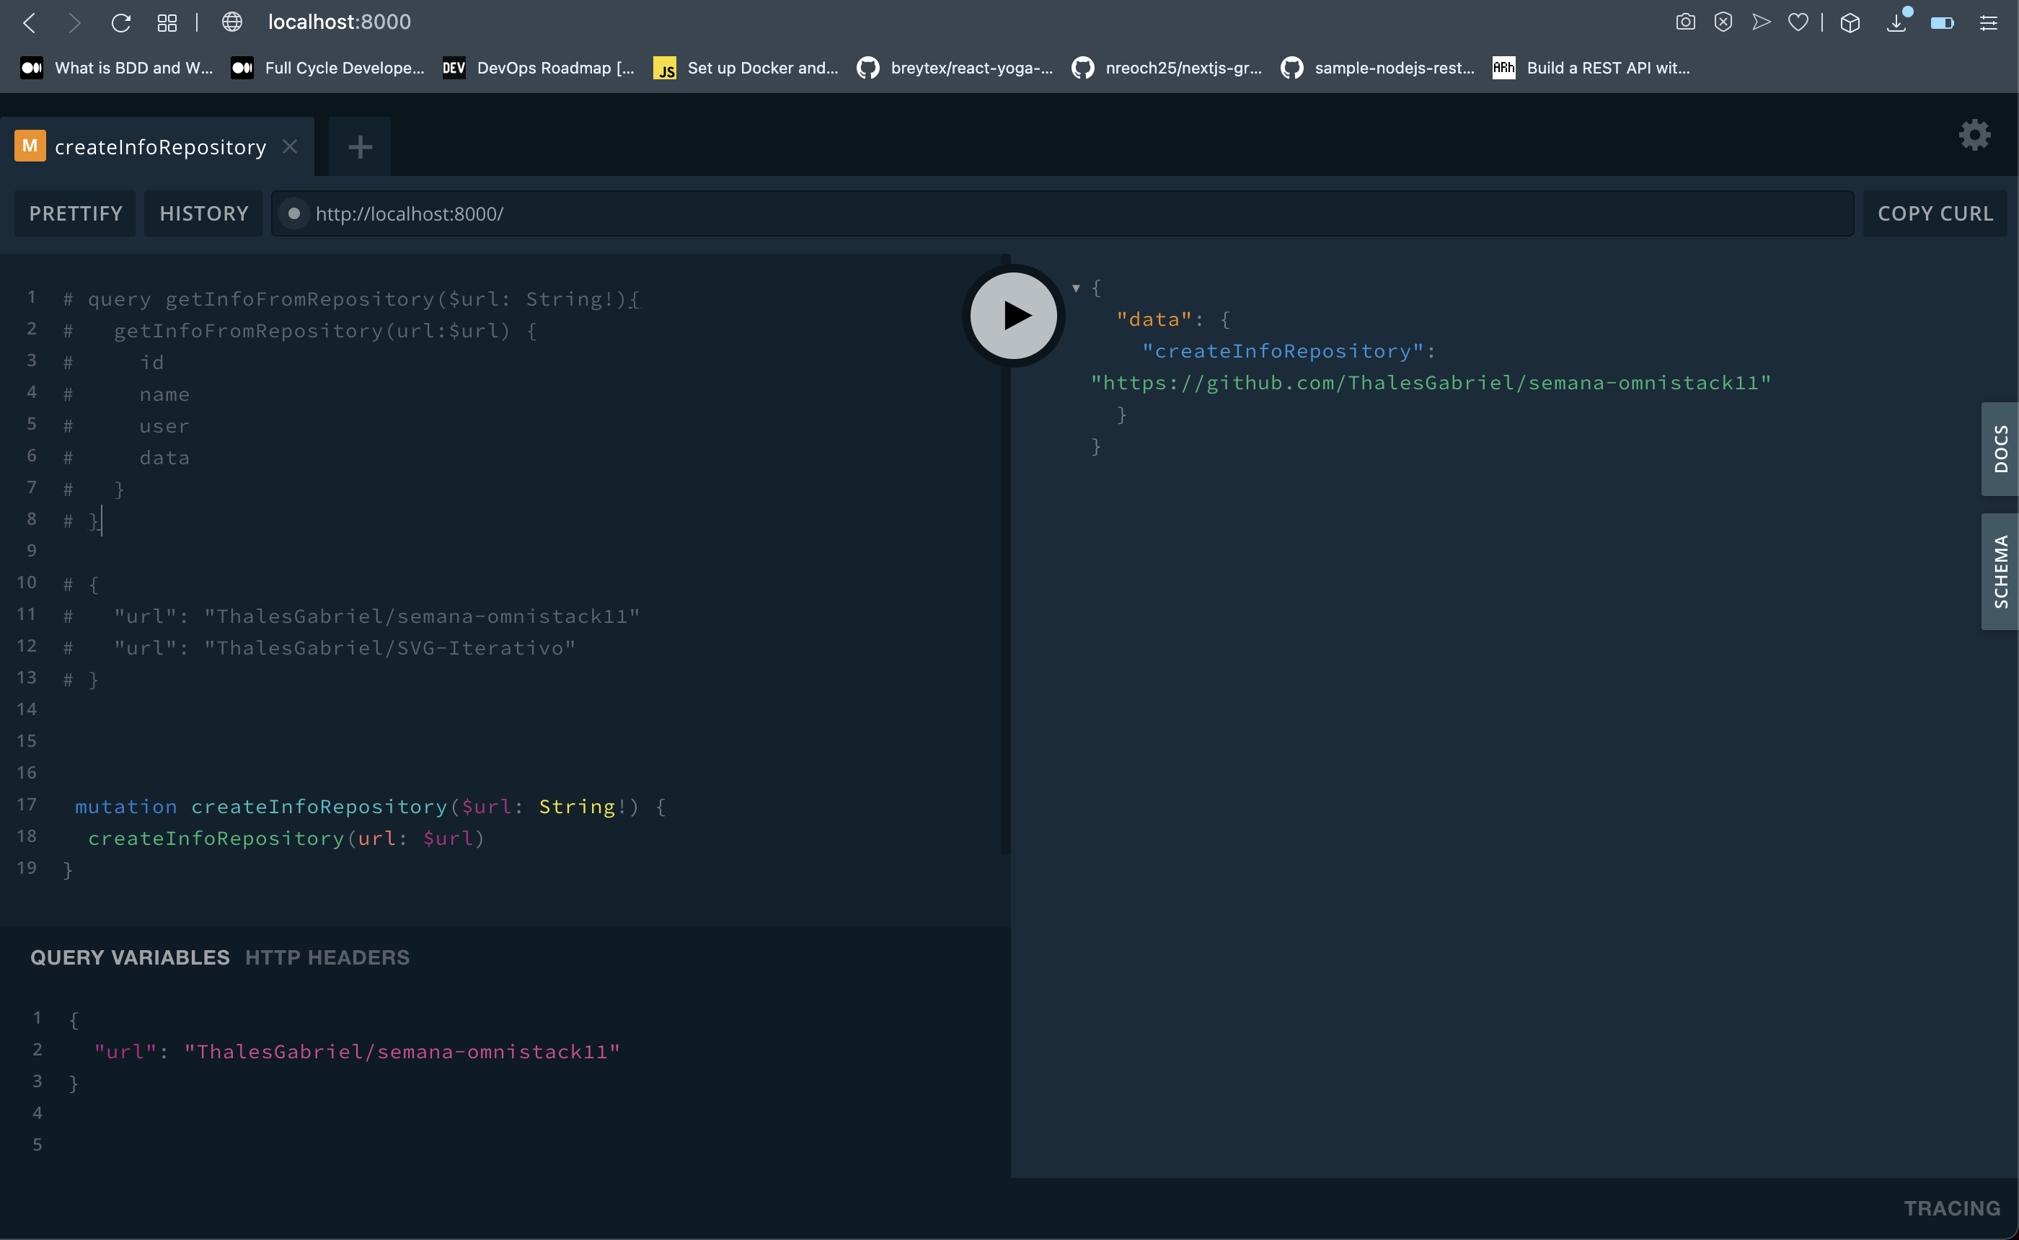Collapse the JSON response root triangle

(1075, 288)
